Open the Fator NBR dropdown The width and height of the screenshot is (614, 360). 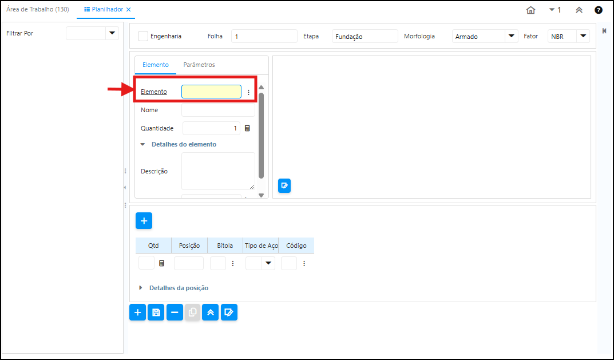coord(583,36)
